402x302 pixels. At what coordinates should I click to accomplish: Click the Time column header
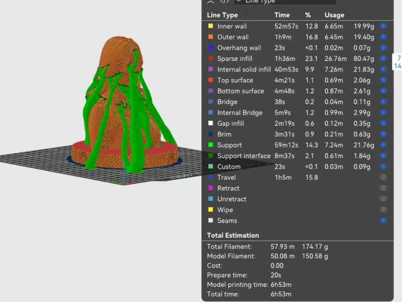(282, 15)
